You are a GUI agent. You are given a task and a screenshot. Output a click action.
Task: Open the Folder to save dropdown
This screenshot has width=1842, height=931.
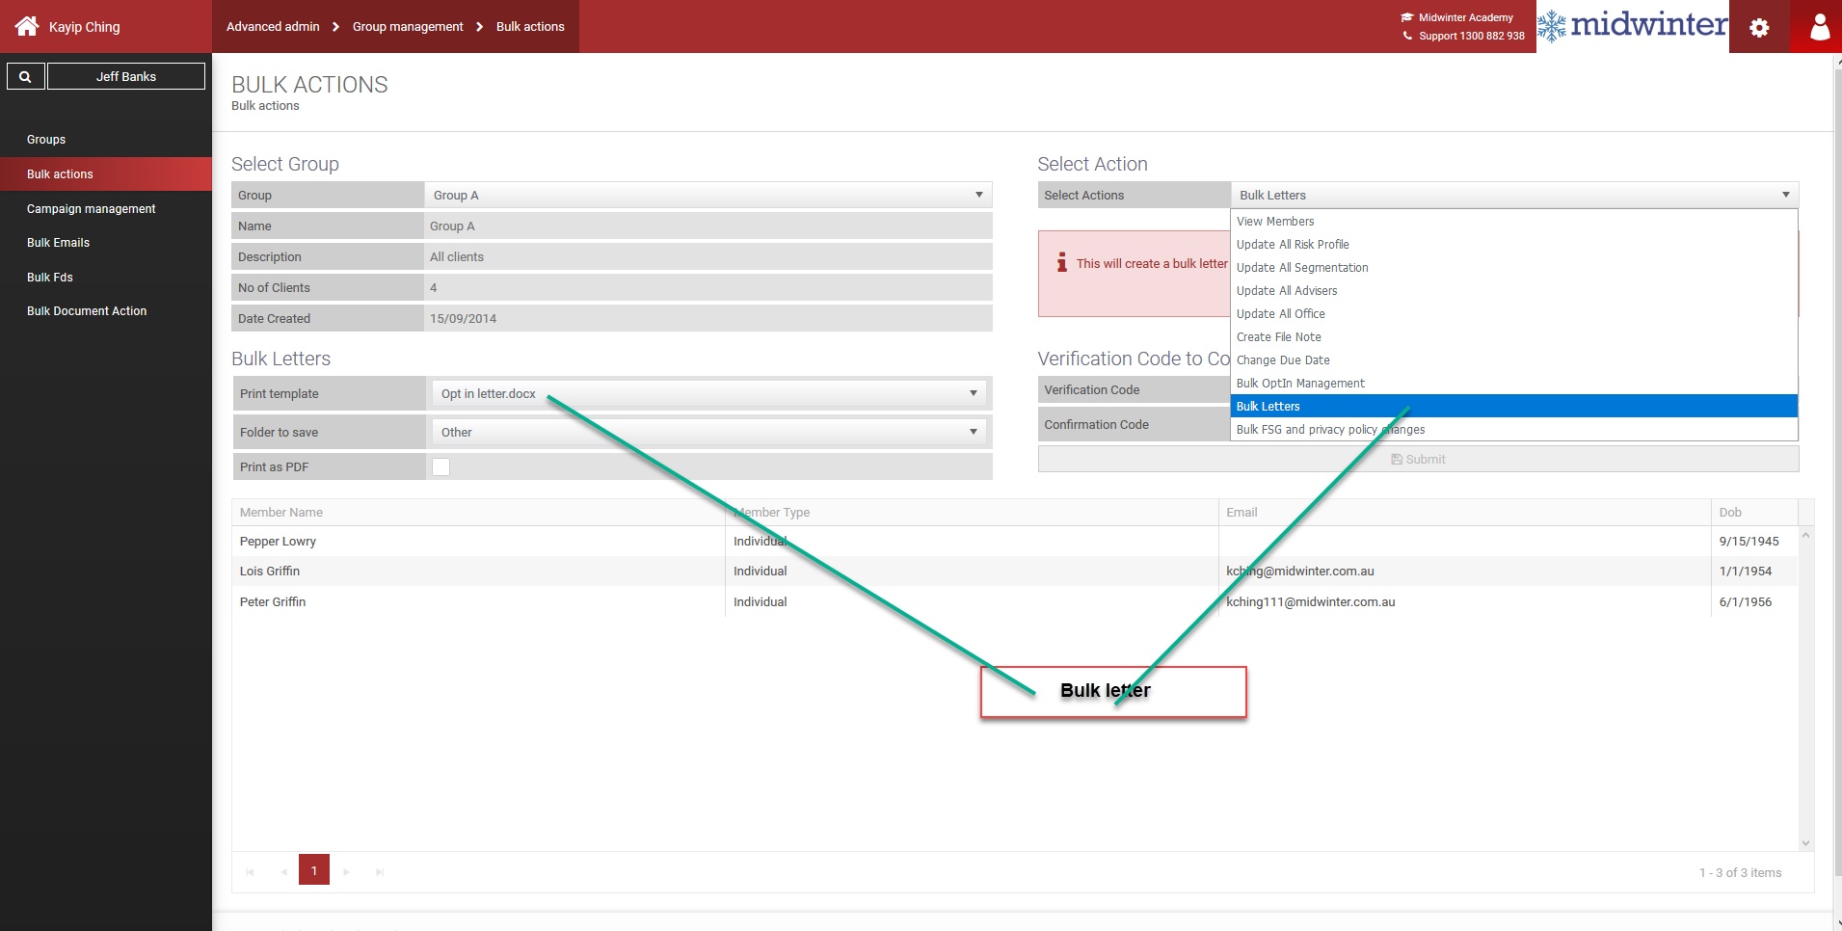click(708, 432)
